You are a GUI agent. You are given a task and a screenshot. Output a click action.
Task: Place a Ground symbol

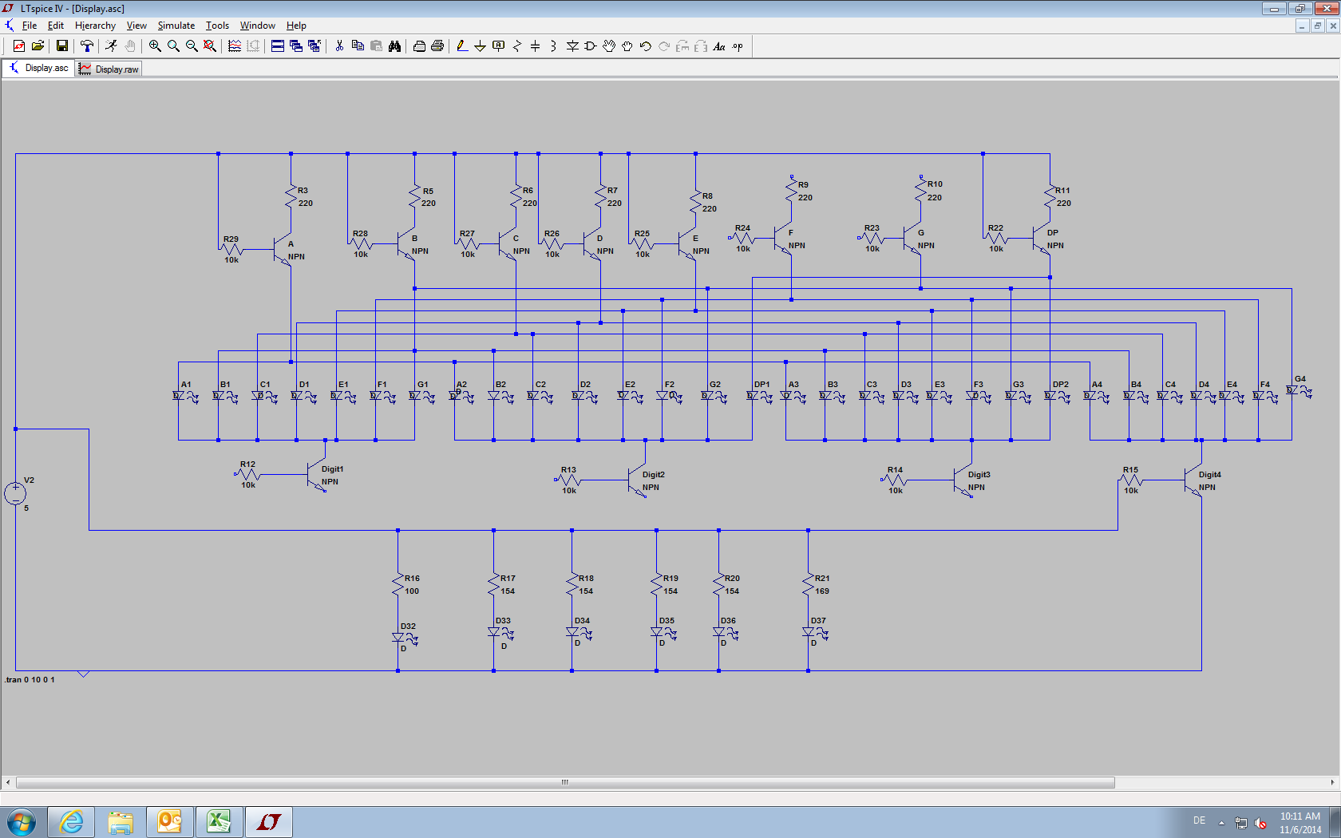click(x=480, y=46)
